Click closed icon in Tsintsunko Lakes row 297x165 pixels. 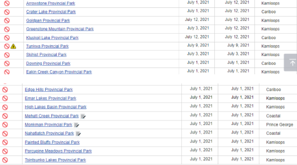pos(5,160)
